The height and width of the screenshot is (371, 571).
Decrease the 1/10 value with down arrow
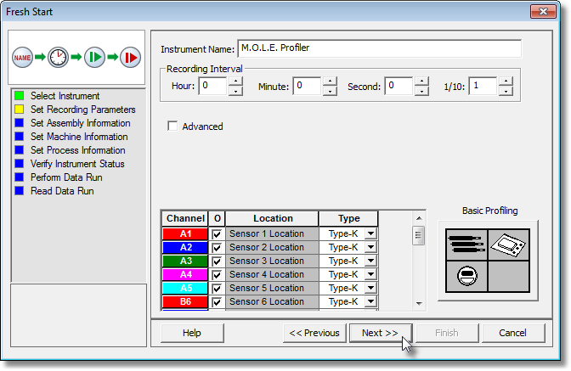coord(506,91)
